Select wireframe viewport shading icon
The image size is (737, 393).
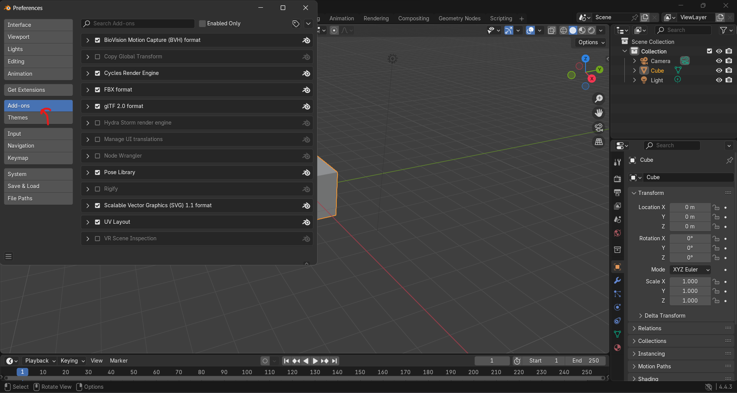coord(564,30)
